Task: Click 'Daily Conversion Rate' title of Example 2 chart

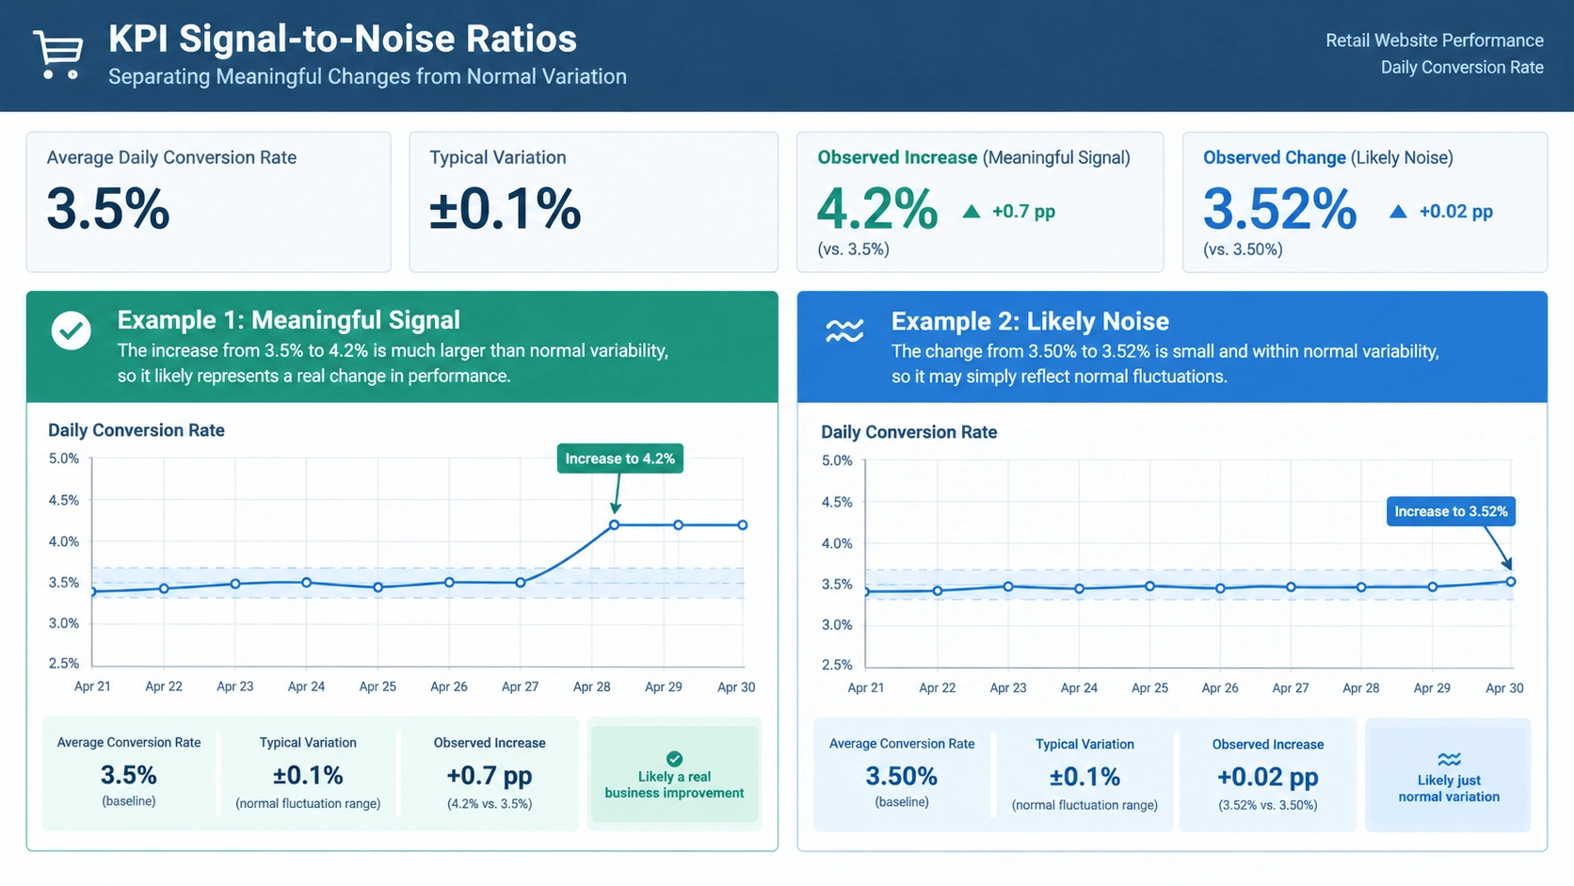Action: pos(908,432)
